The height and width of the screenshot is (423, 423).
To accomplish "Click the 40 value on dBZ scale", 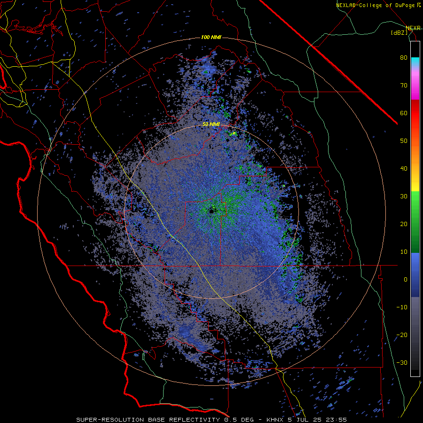I will [x=404, y=169].
